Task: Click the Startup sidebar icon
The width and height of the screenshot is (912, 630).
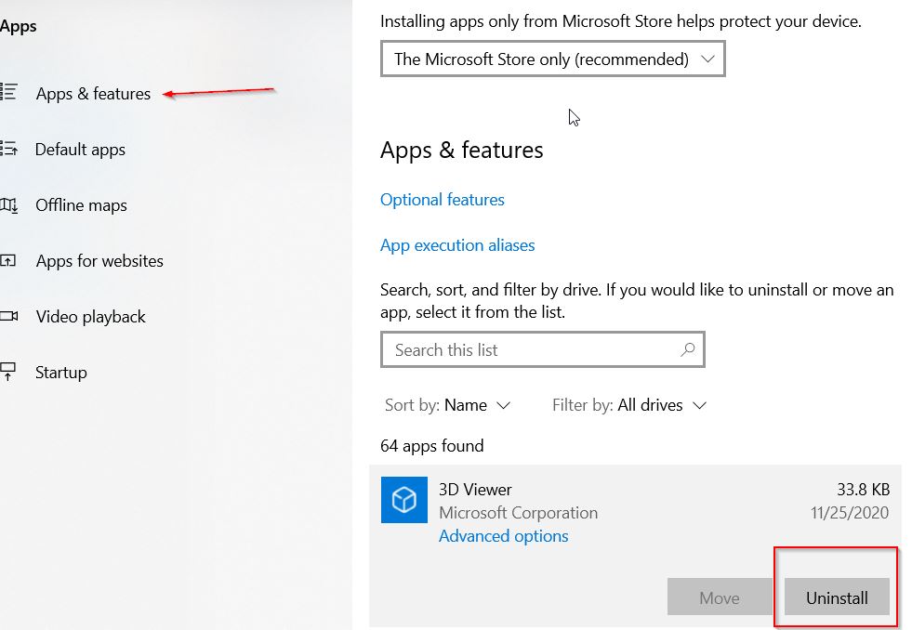Action: pyautogui.click(x=8, y=372)
